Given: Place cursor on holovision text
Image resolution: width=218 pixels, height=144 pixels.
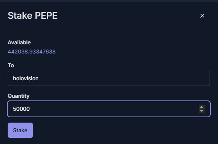Looking at the screenshot, I should pos(26,78).
